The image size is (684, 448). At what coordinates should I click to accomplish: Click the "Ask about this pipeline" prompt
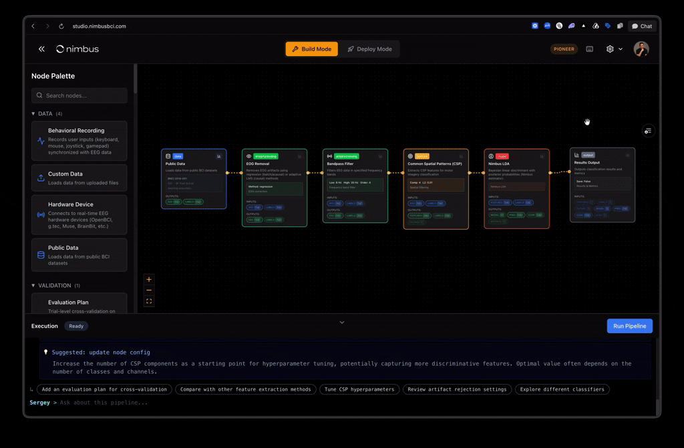click(104, 403)
